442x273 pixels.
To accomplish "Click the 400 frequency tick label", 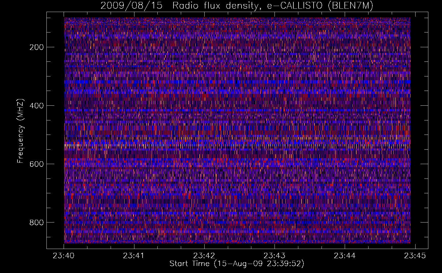I will 37,106.
